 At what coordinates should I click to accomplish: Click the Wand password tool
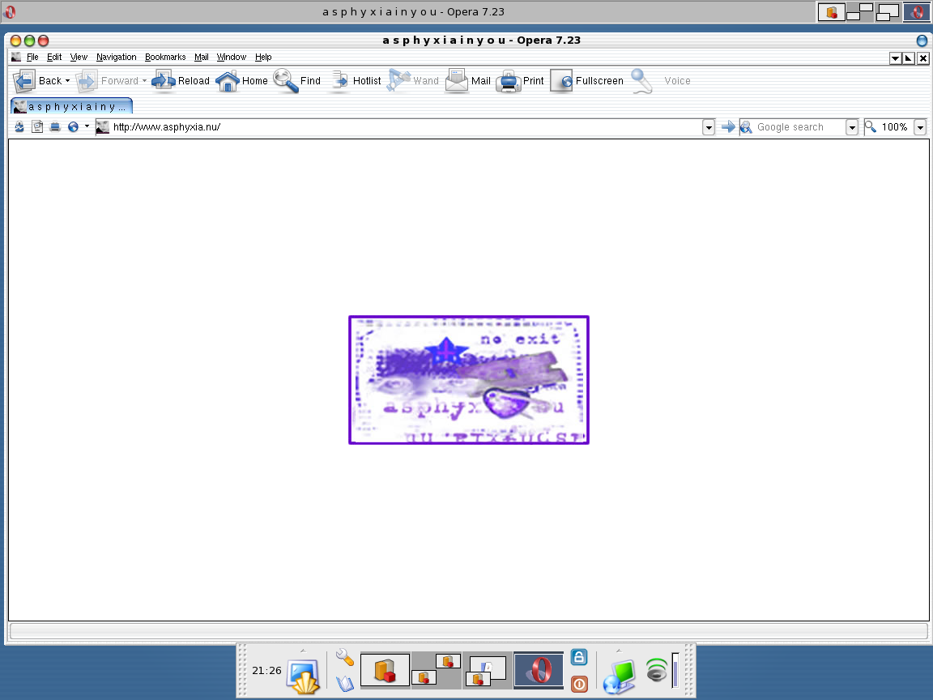point(412,80)
